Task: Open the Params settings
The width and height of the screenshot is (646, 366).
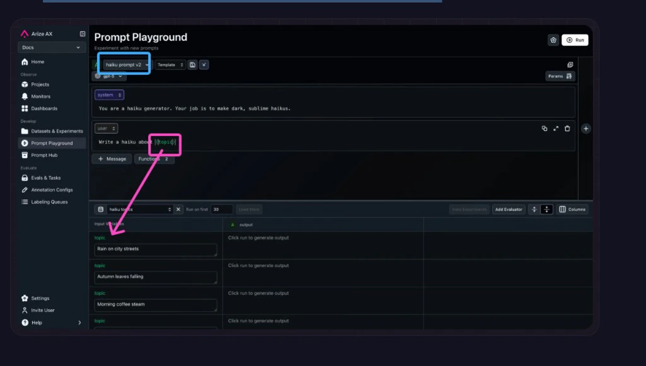Action: pos(560,76)
